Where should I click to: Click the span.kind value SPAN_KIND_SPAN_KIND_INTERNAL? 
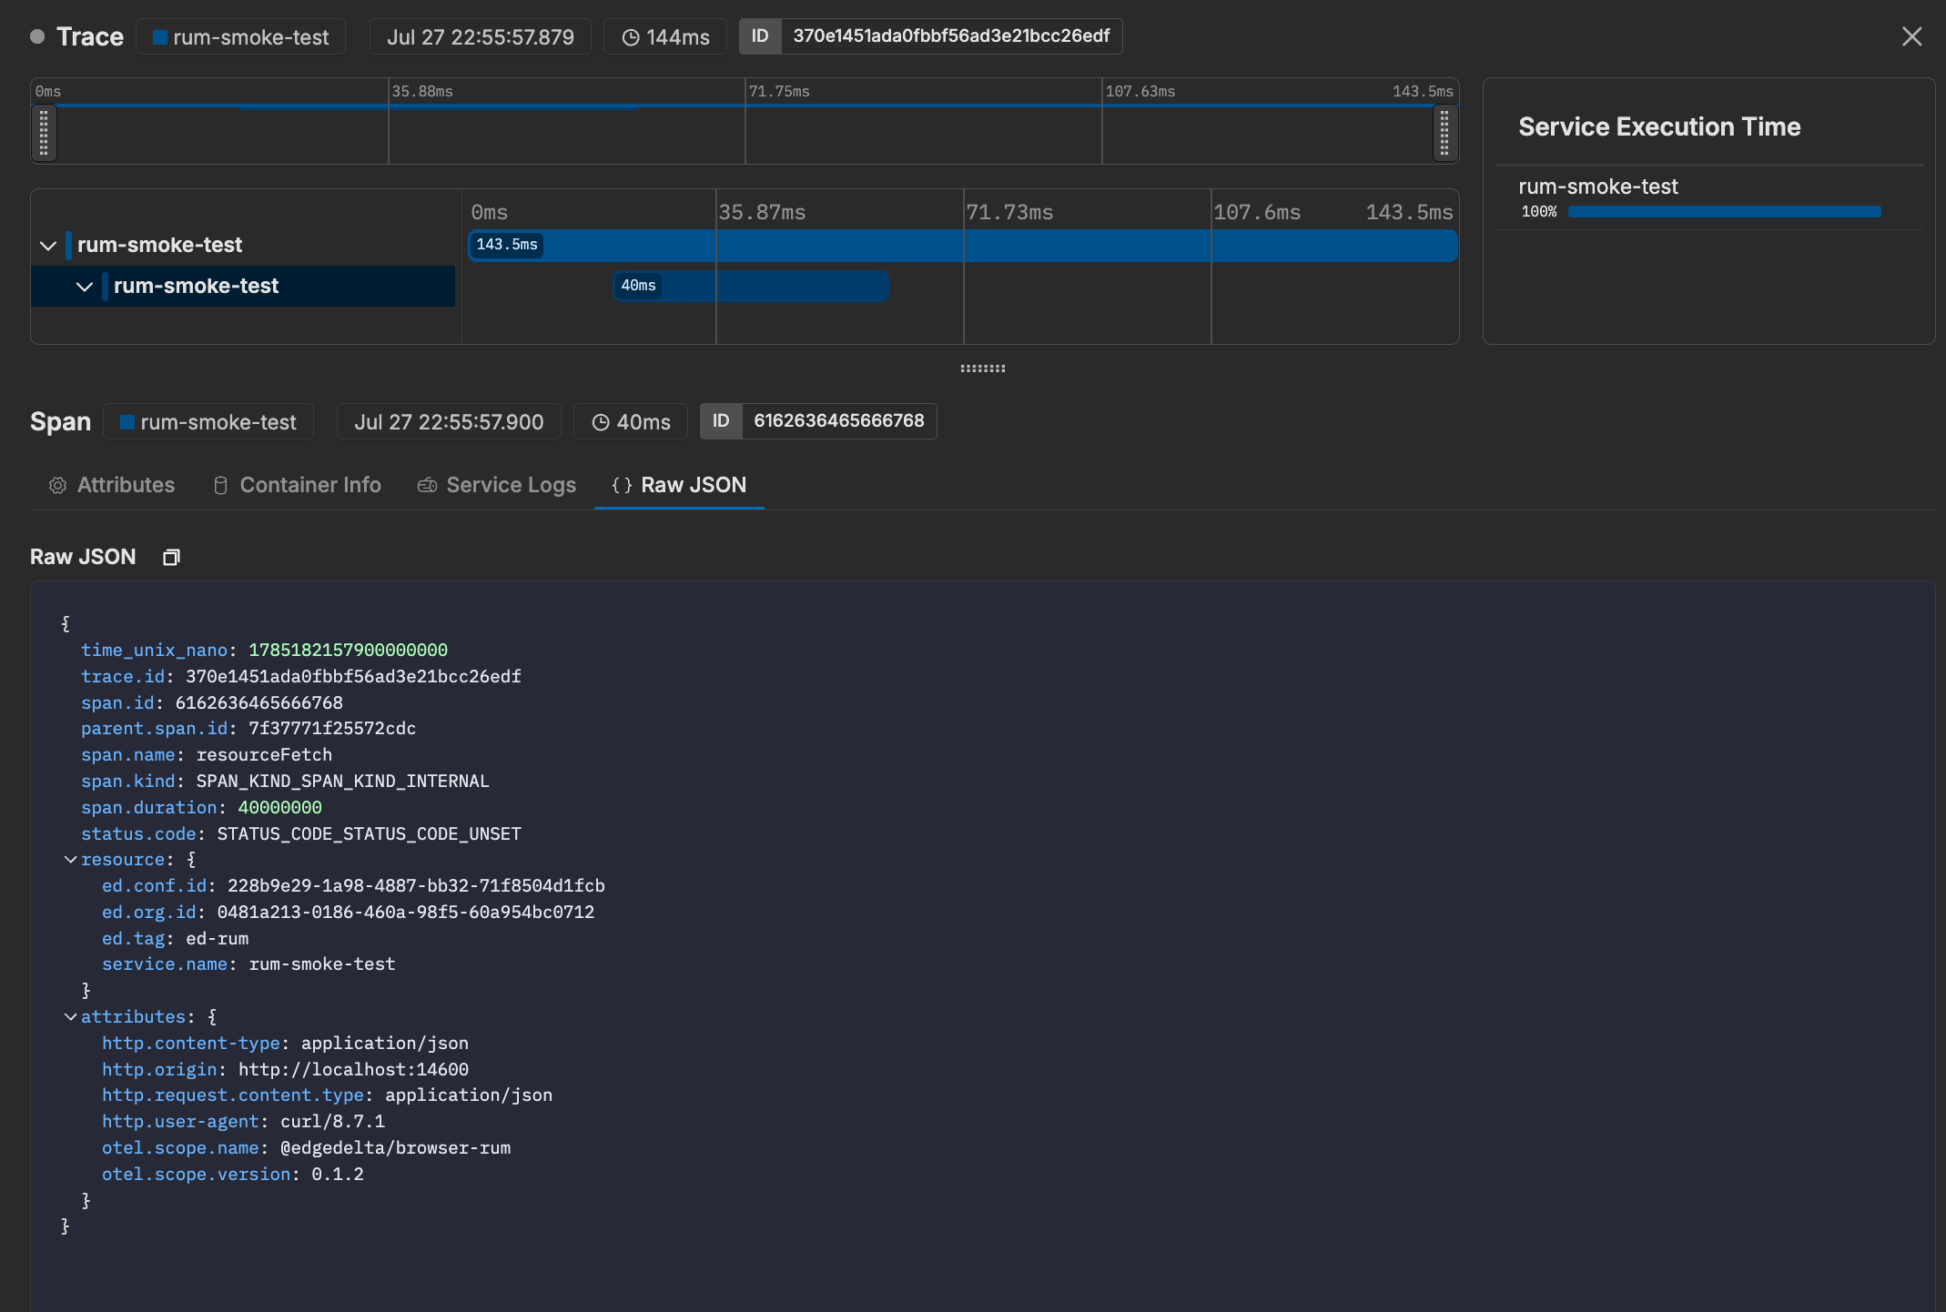pyautogui.click(x=343, y=782)
